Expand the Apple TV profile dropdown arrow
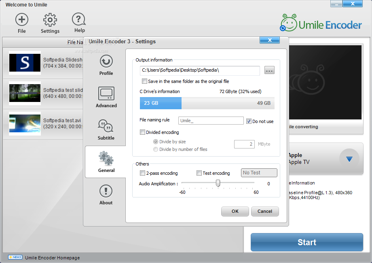The width and height of the screenshot is (372, 263). point(349,159)
